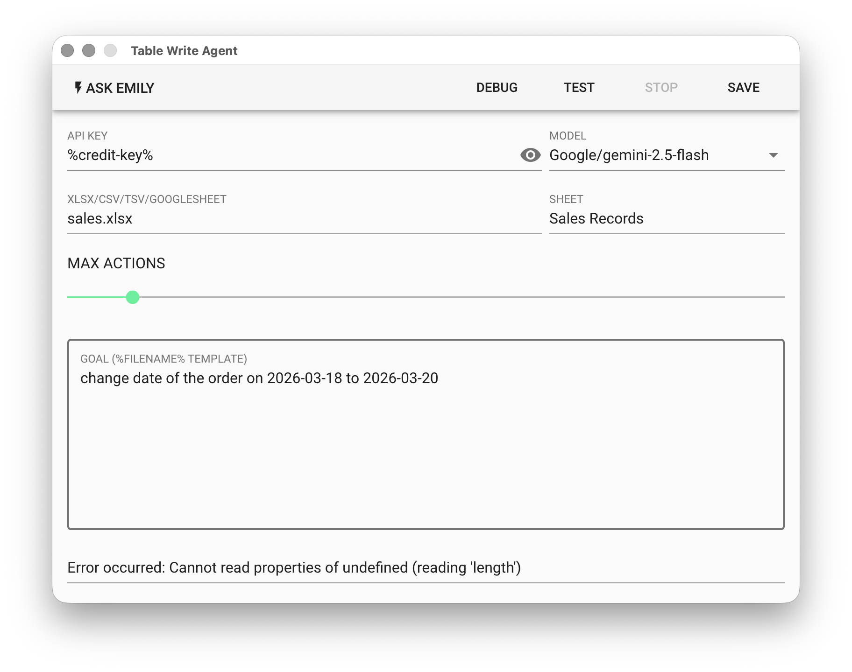
Task: Click the ASK EMILY text label
Action: [120, 88]
